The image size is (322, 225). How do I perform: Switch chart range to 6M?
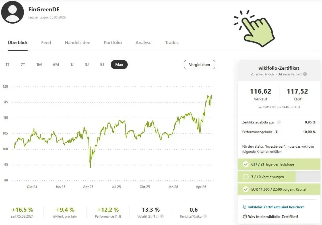[56, 65]
